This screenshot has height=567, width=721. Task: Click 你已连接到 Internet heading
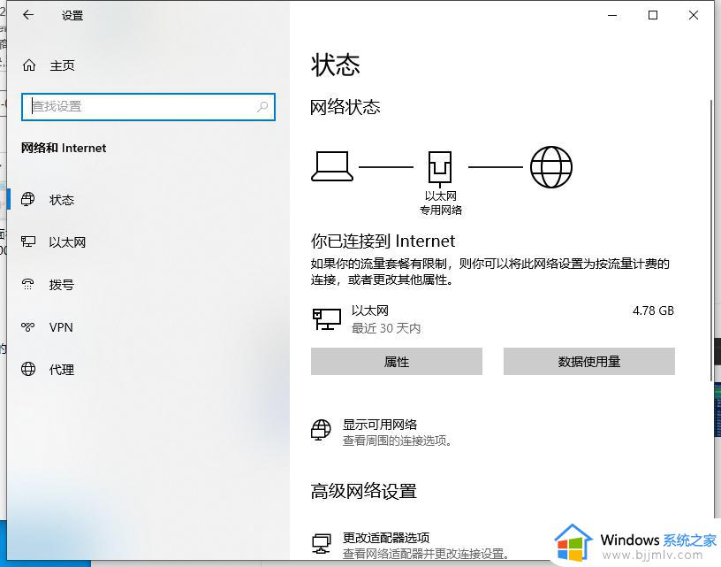(x=383, y=241)
